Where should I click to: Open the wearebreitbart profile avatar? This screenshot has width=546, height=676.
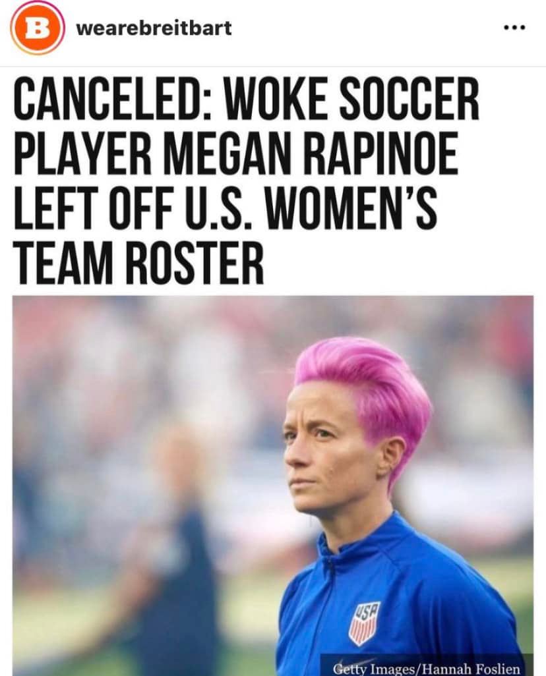38,28
